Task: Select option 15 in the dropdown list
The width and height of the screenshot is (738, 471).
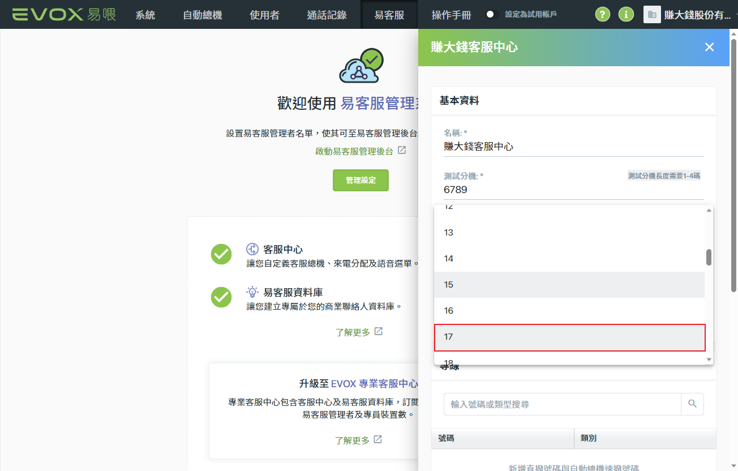Action: pos(569,285)
